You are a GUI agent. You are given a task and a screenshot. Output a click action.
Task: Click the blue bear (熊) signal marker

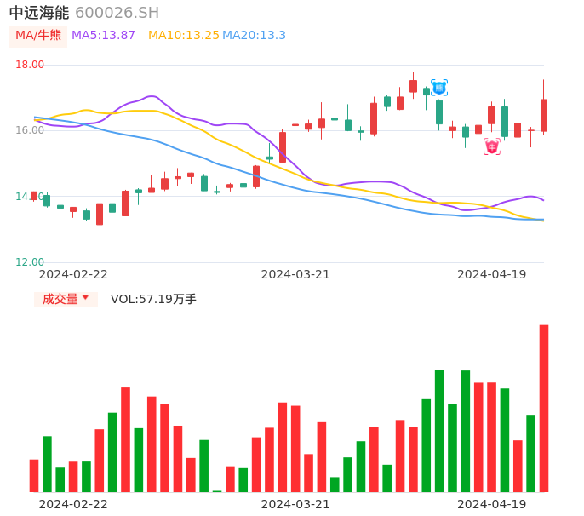coord(439,88)
